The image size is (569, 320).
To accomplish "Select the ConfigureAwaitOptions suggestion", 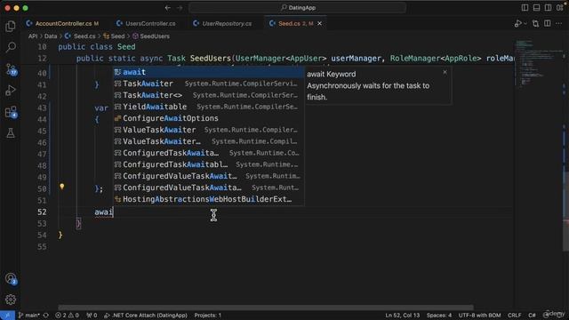I will coord(209,118).
